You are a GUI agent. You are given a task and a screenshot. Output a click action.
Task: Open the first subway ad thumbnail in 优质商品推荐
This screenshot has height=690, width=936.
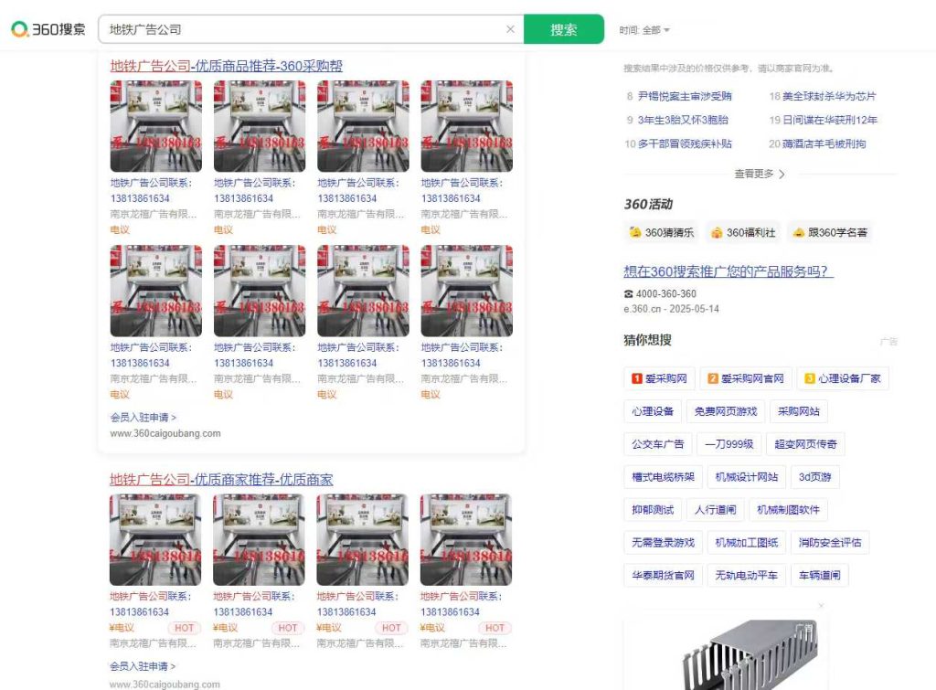coord(155,126)
